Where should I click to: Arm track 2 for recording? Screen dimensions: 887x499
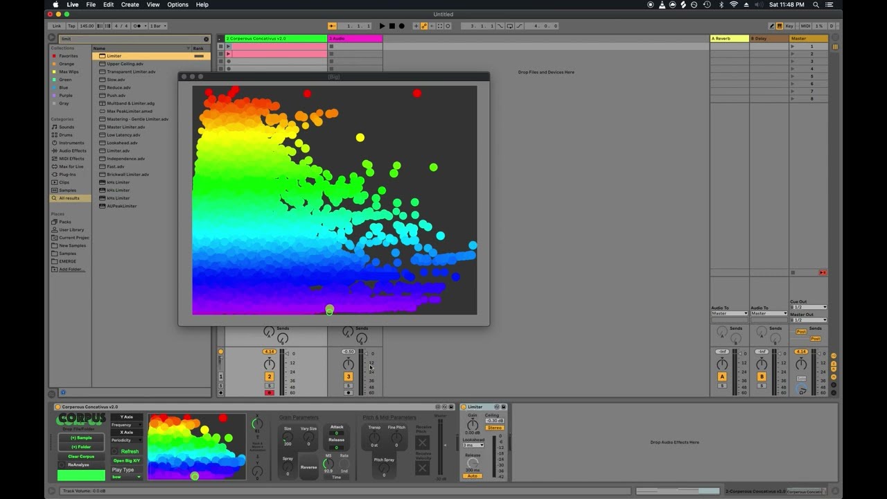[270, 393]
